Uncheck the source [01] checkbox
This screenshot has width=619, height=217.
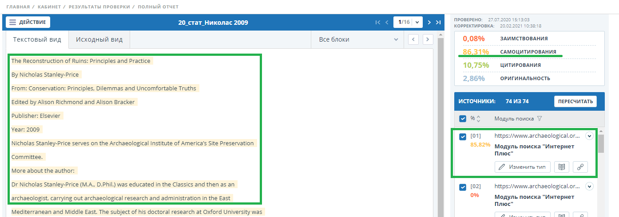[463, 137]
